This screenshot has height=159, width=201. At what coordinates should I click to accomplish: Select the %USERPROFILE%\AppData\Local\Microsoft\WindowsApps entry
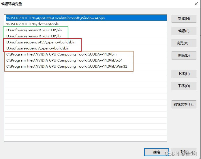click(x=86, y=18)
